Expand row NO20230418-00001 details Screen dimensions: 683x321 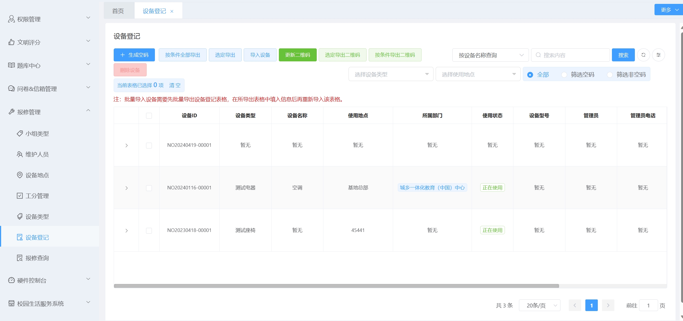(x=126, y=231)
